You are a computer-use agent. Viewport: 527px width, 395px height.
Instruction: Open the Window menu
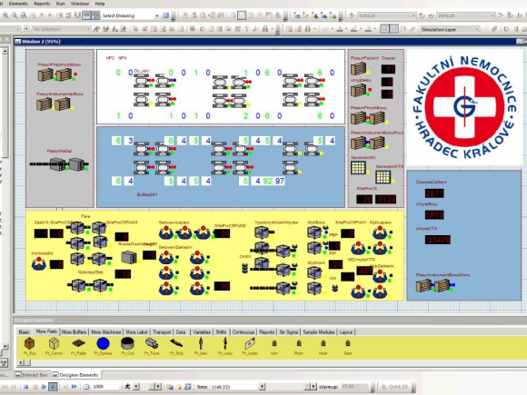point(80,4)
